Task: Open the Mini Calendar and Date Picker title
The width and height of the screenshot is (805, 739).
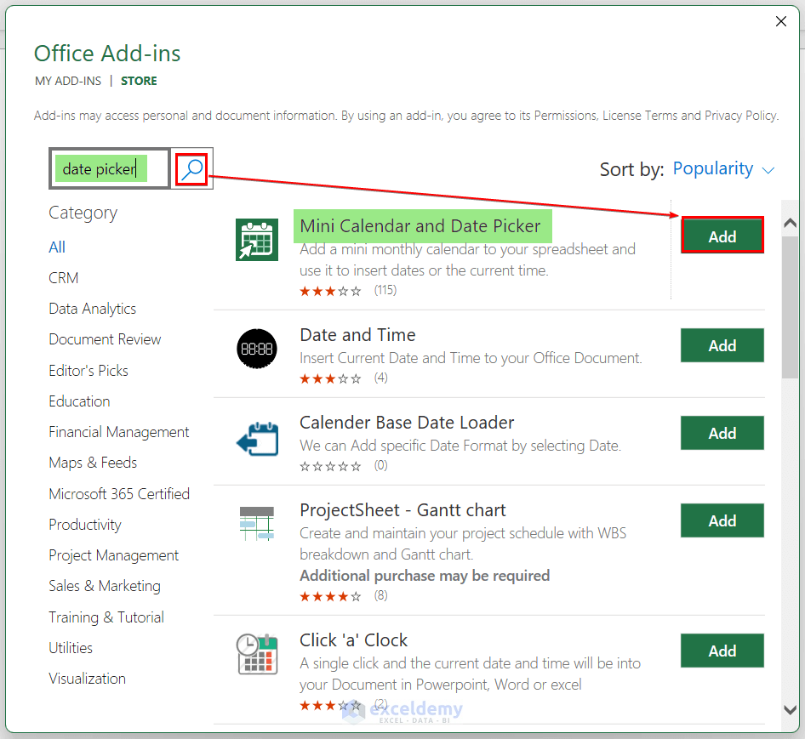Action: 420,226
